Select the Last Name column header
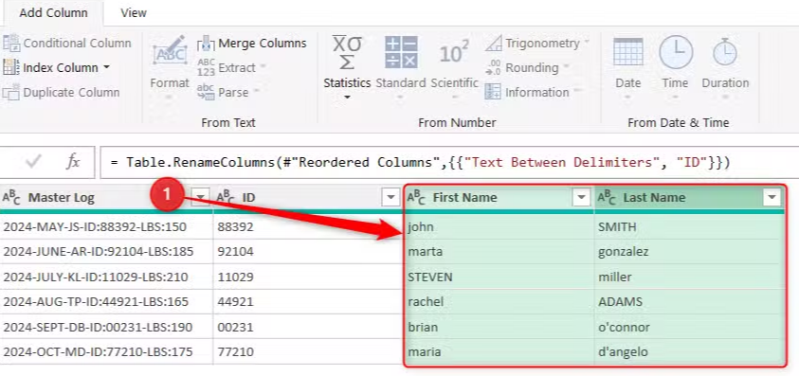This screenshot has height=376, width=799. tap(654, 198)
